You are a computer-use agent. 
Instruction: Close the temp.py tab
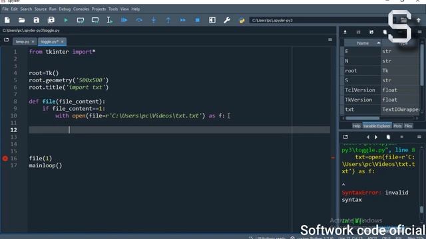[x=33, y=42]
